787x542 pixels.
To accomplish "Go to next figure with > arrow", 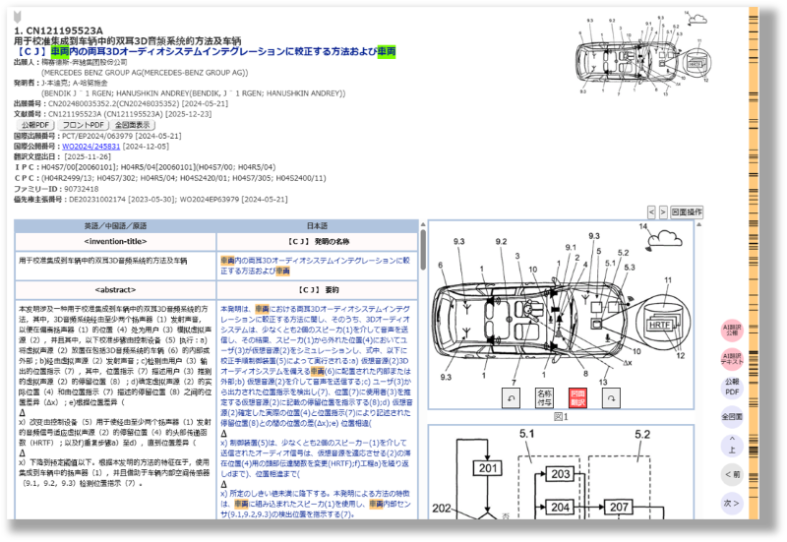I will (662, 211).
